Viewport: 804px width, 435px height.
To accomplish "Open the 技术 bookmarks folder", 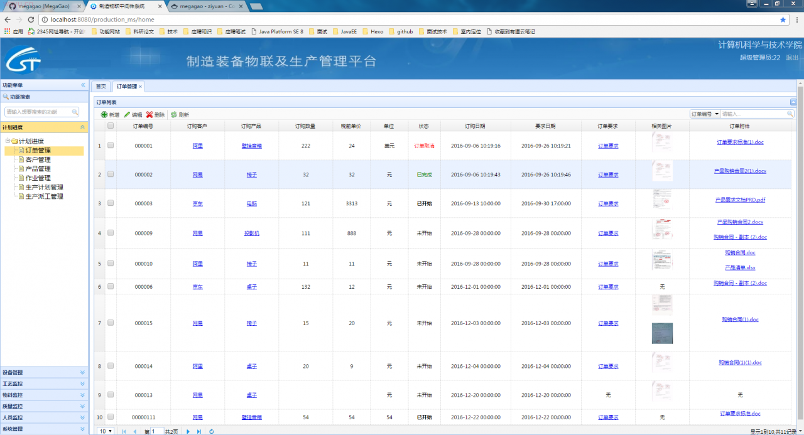I will coord(169,31).
